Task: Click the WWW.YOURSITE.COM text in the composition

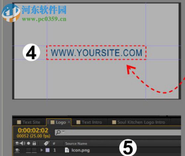Action: coord(96,52)
